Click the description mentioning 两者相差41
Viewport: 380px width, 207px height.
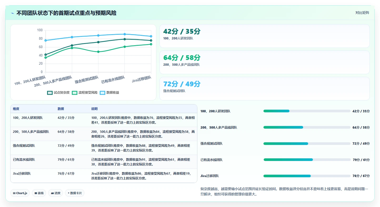point(143,120)
